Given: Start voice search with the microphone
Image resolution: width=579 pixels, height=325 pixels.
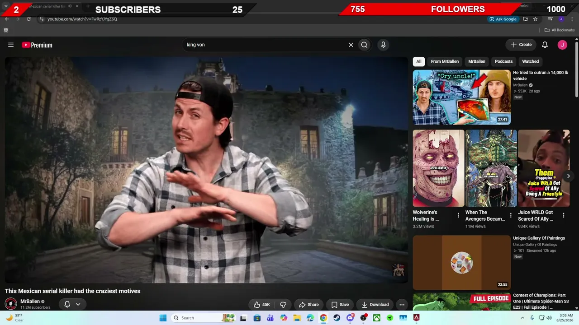Looking at the screenshot, I should pos(383,45).
